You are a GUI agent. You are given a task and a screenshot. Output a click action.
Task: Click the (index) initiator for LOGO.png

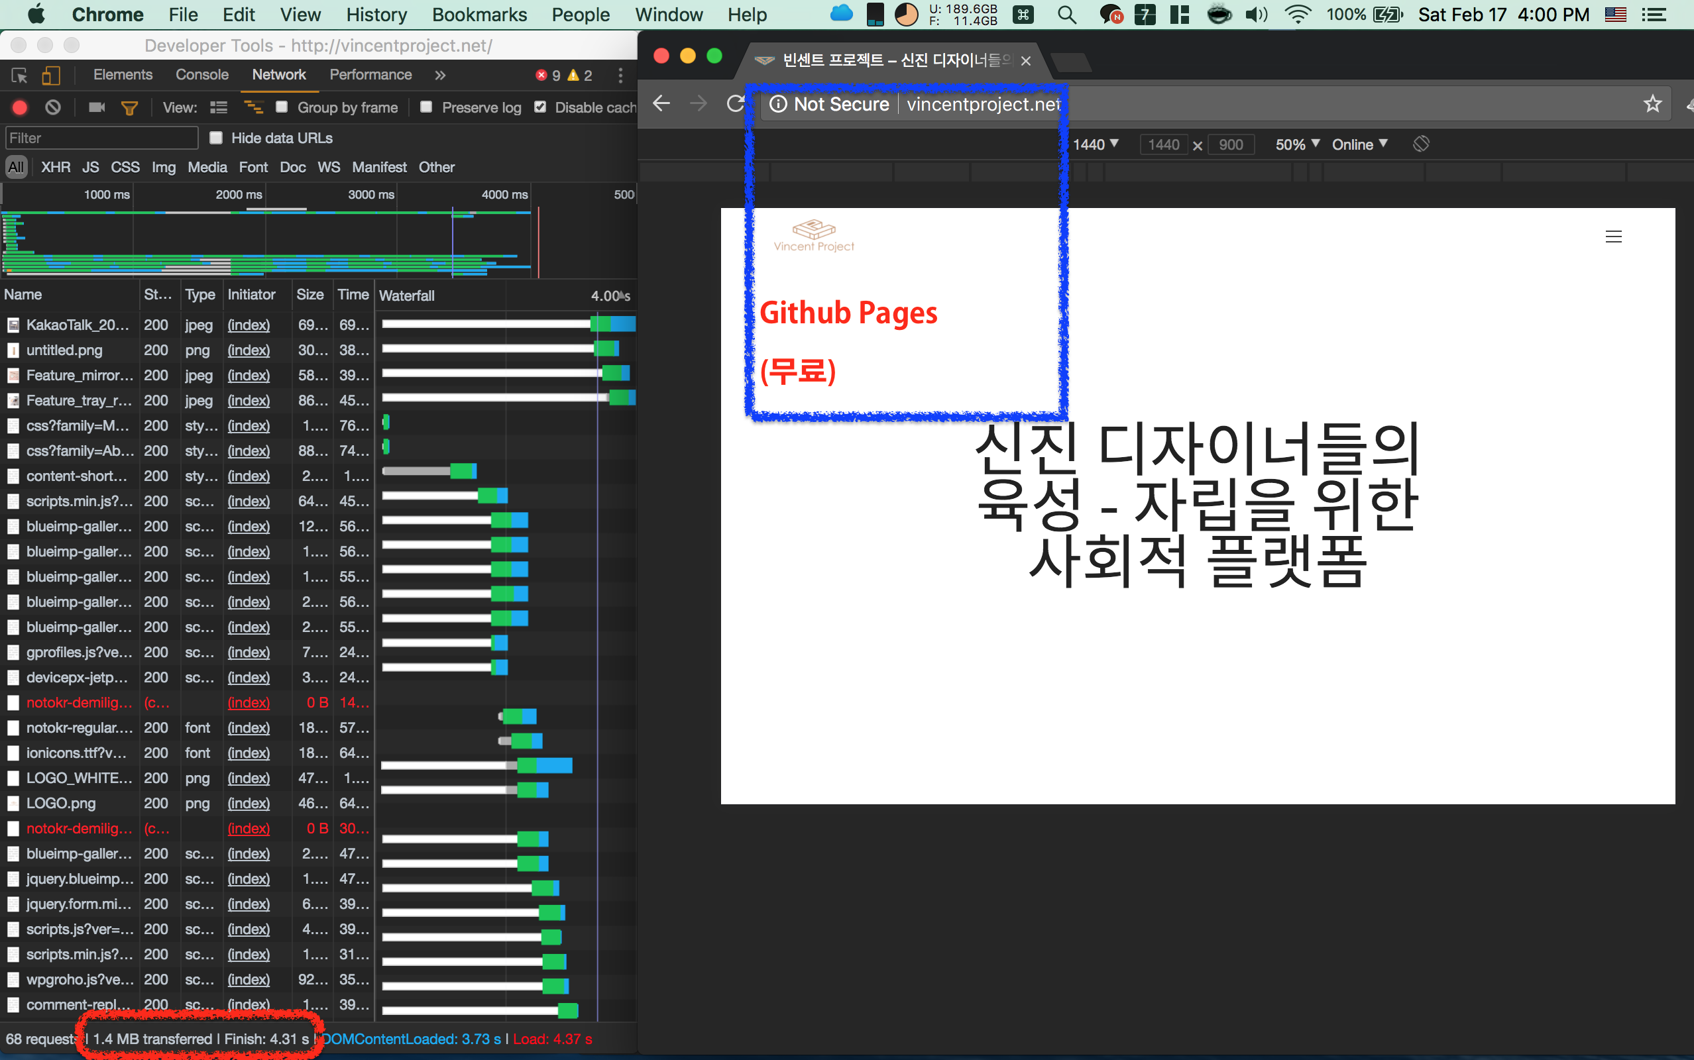[x=249, y=804]
